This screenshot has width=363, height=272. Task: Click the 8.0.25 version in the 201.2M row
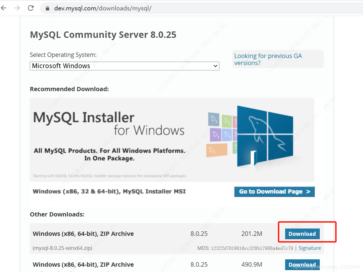[199, 234]
